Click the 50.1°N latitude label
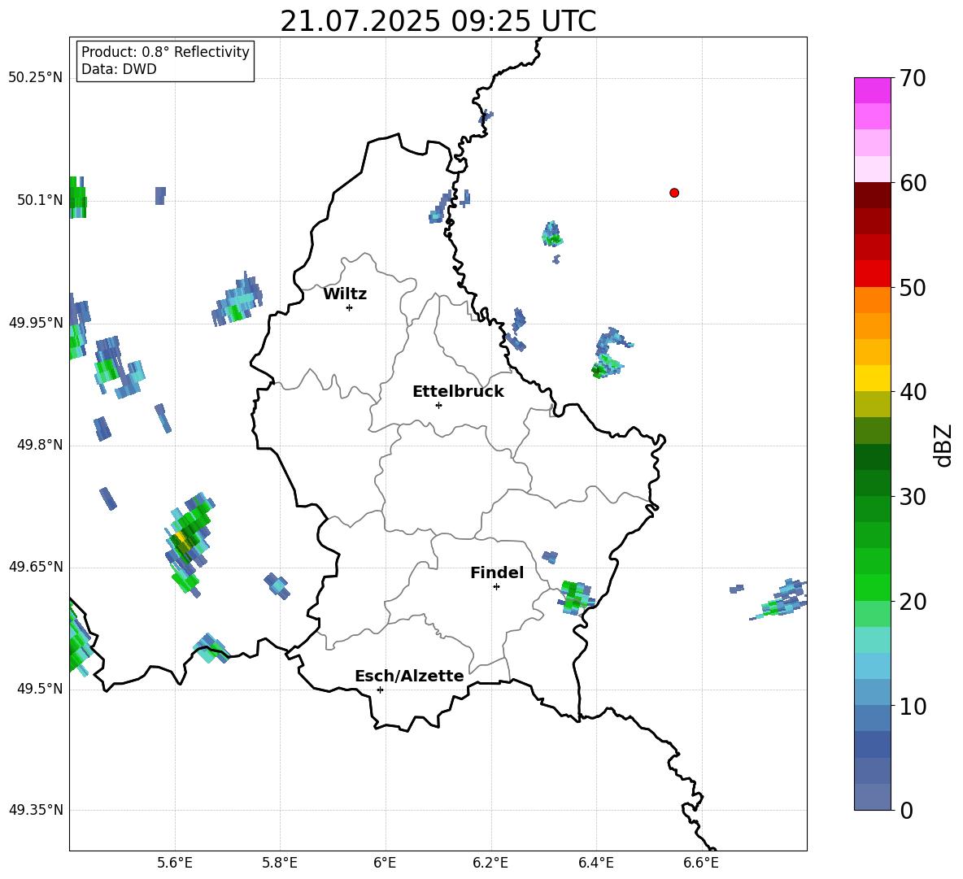 [39, 200]
